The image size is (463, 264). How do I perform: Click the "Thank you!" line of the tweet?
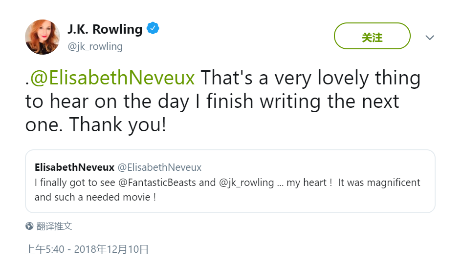click(117, 125)
